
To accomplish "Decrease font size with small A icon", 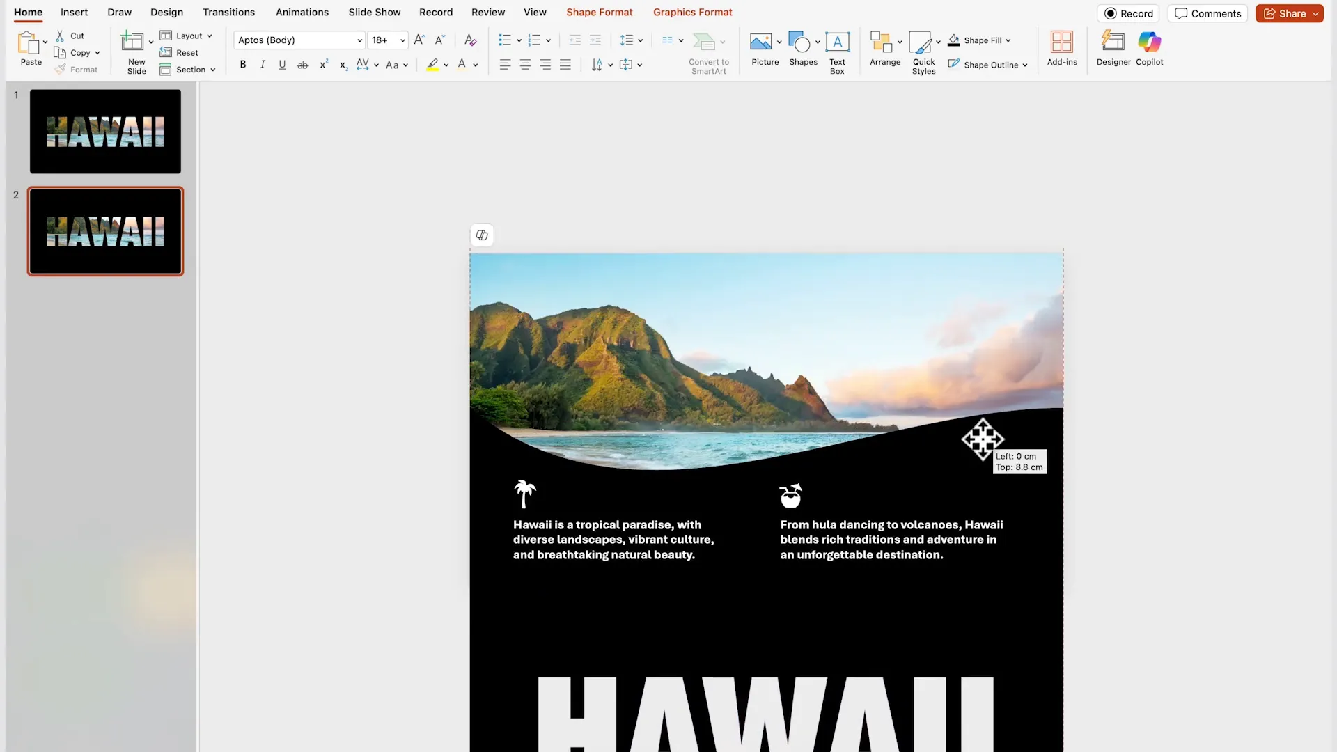I will (x=439, y=40).
